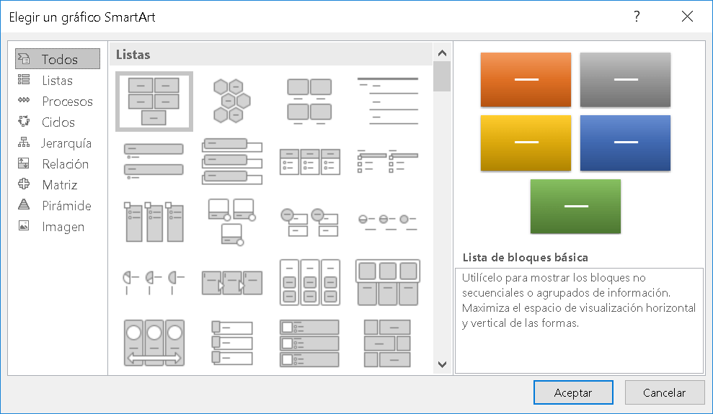Open the Matriz category
The height and width of the screenshot is (414, 713).
point(58,185)
